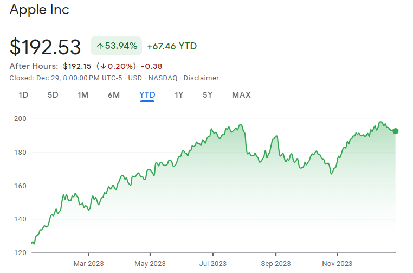Click the NASDAQ exchange text

pos(163,78)
